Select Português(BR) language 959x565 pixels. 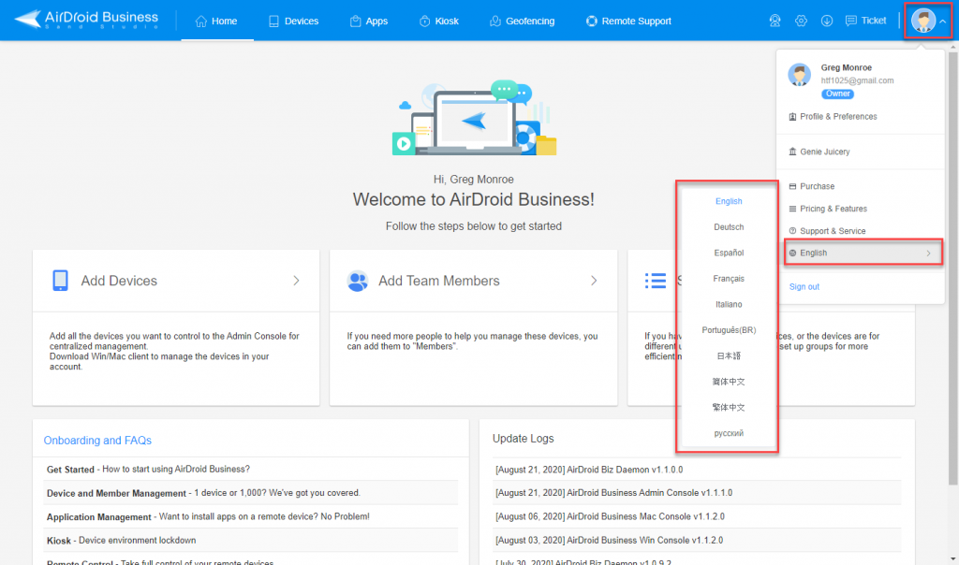click(x=729, y=330)
